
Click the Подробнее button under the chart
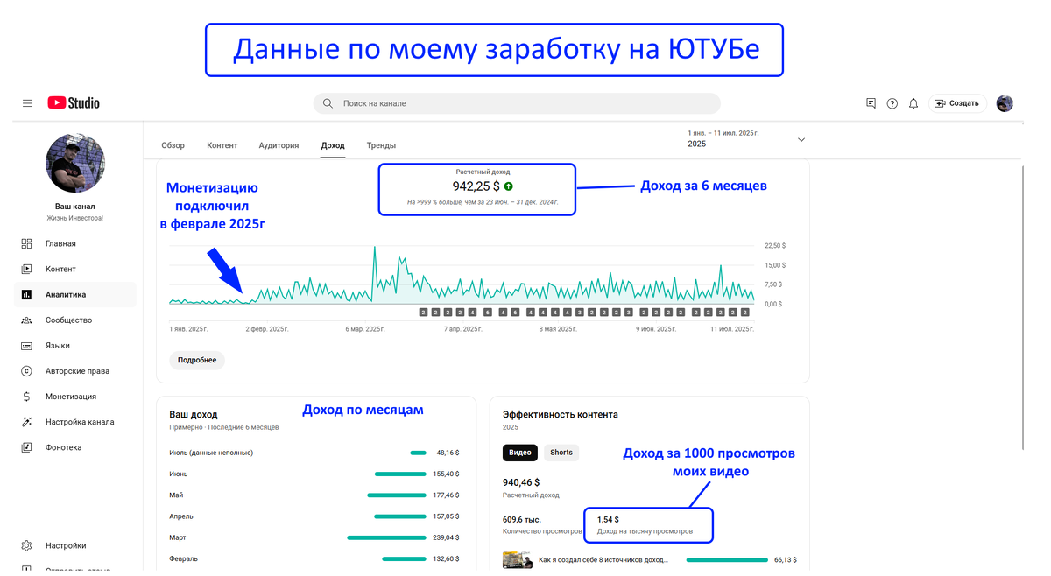pos(197,360)
